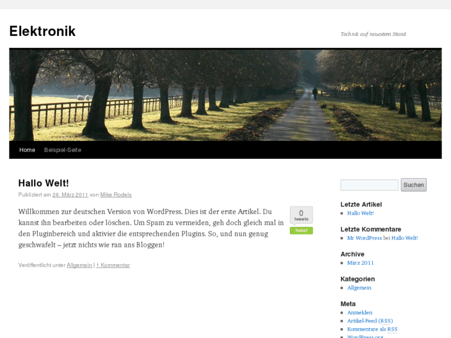Open Allgemein under Kategorien
Viewport: 451px width, 338px height.
click(x=359, y=288)
